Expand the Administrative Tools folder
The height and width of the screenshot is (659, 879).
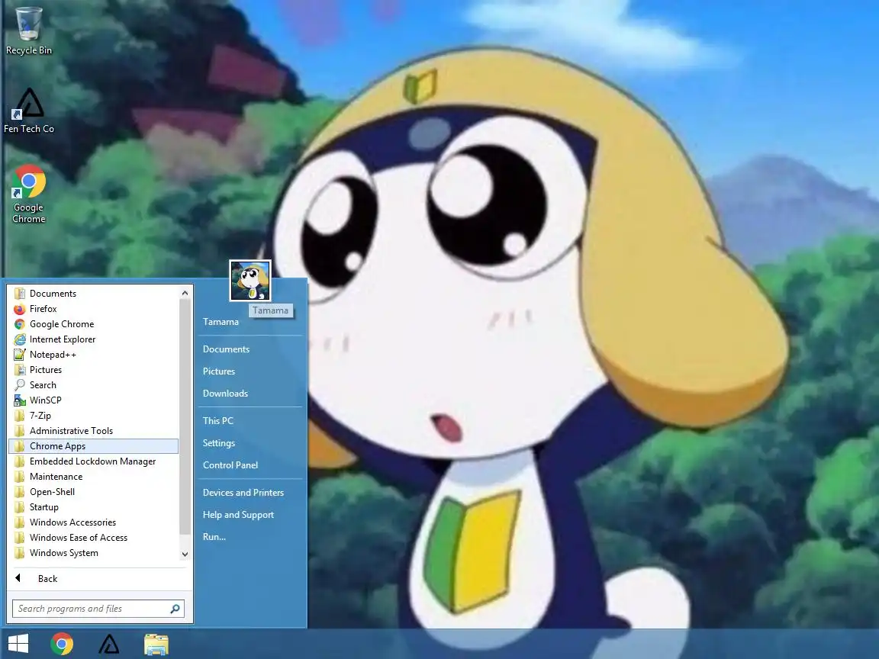pos(94,430)
